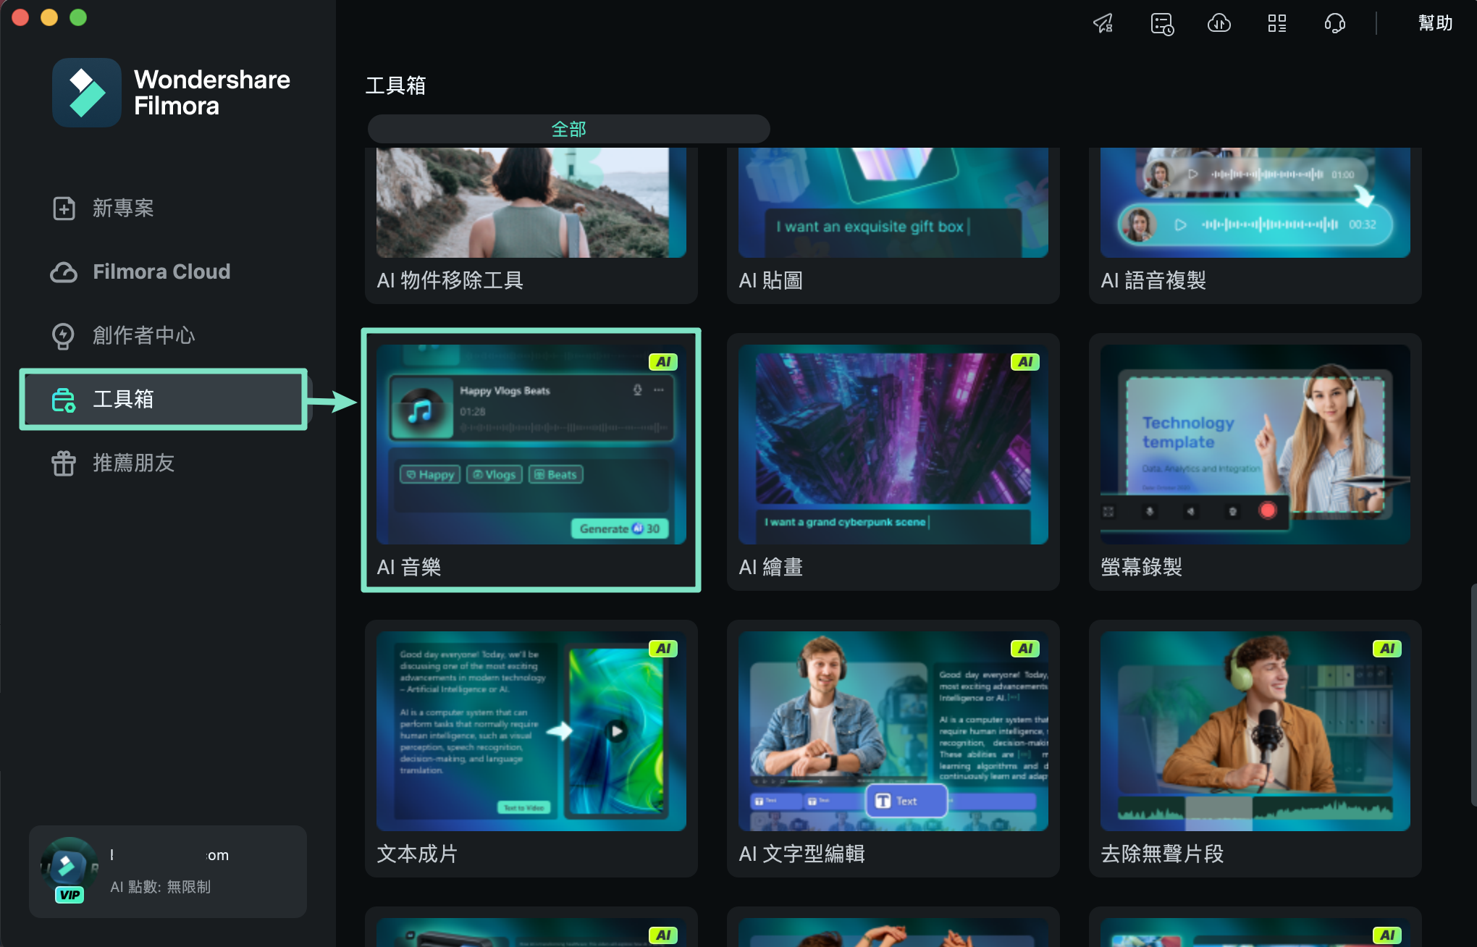Screen dimensions: 1477x947
Task: Open the AI 文字型編輯 thumbnail
Action: [x=893, y=731]
